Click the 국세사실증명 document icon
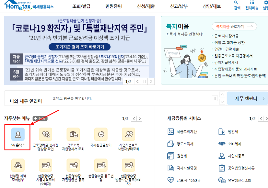Viewport: 268px width, 188px height. click(x=171, y=168)
